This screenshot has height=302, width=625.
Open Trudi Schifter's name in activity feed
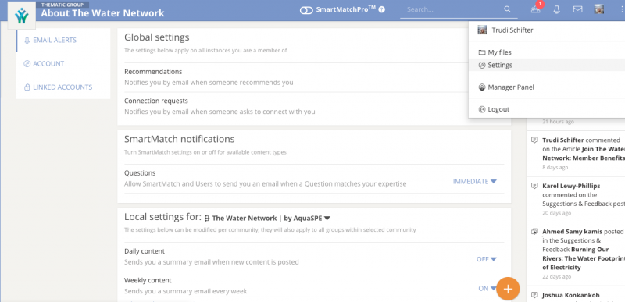pyautogui.click(x=562, y=140)
